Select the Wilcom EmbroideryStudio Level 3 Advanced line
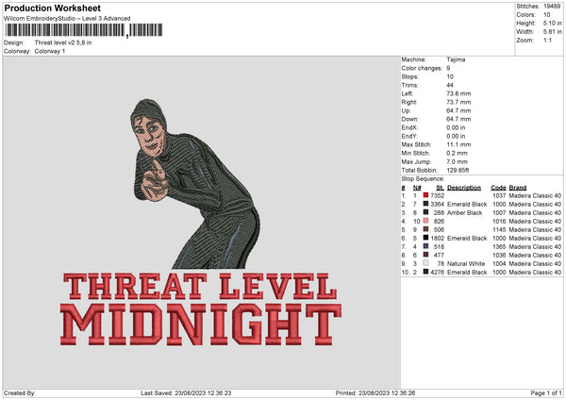Viewport: 566px width, 400px height. 67,19
